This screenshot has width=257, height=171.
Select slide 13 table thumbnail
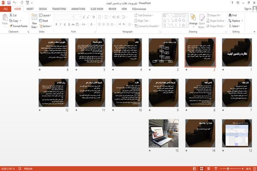tap(237, 133)
